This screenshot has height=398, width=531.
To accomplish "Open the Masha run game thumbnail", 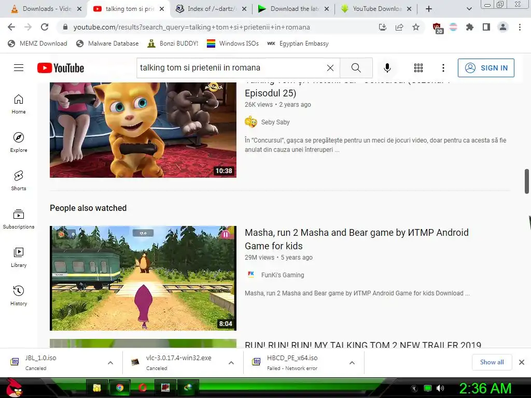I will (x=143, y=278).
